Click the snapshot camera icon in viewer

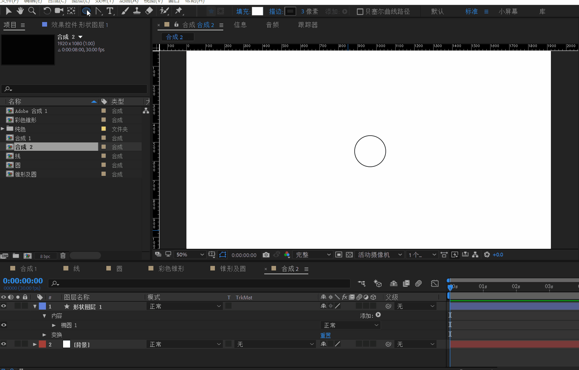click(x=266, y=255)
